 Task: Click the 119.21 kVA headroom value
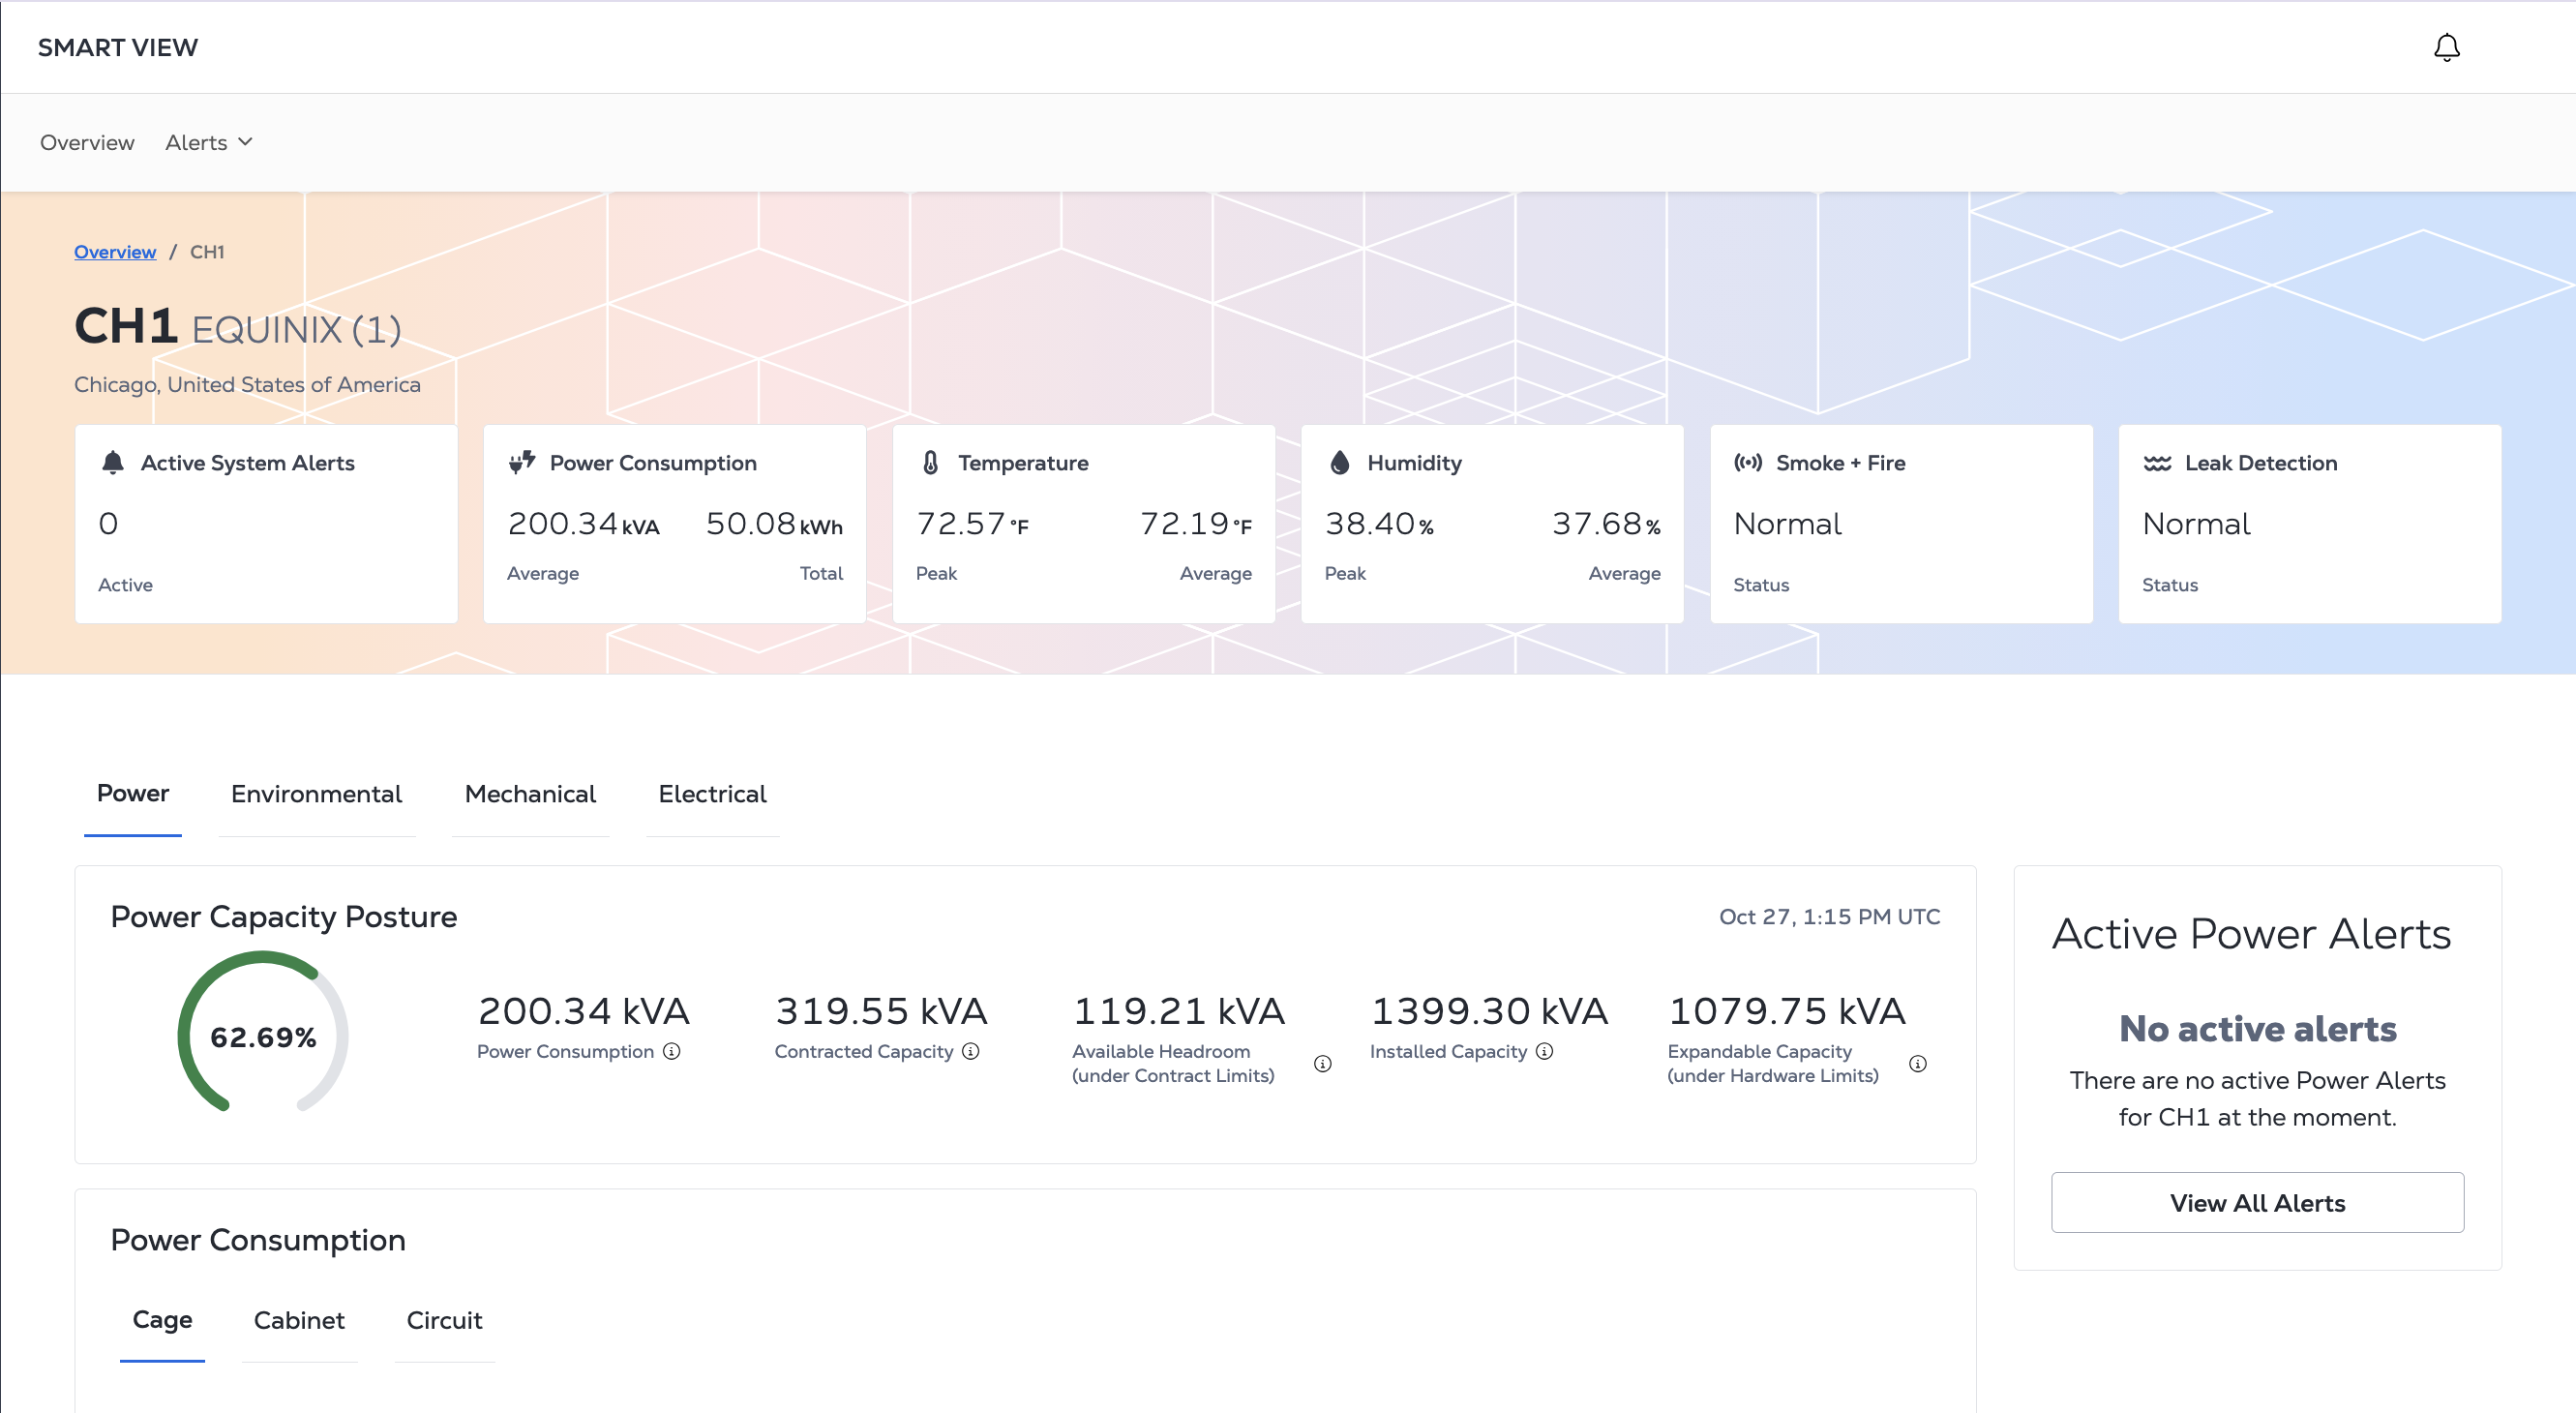tap(1178, 1011)
